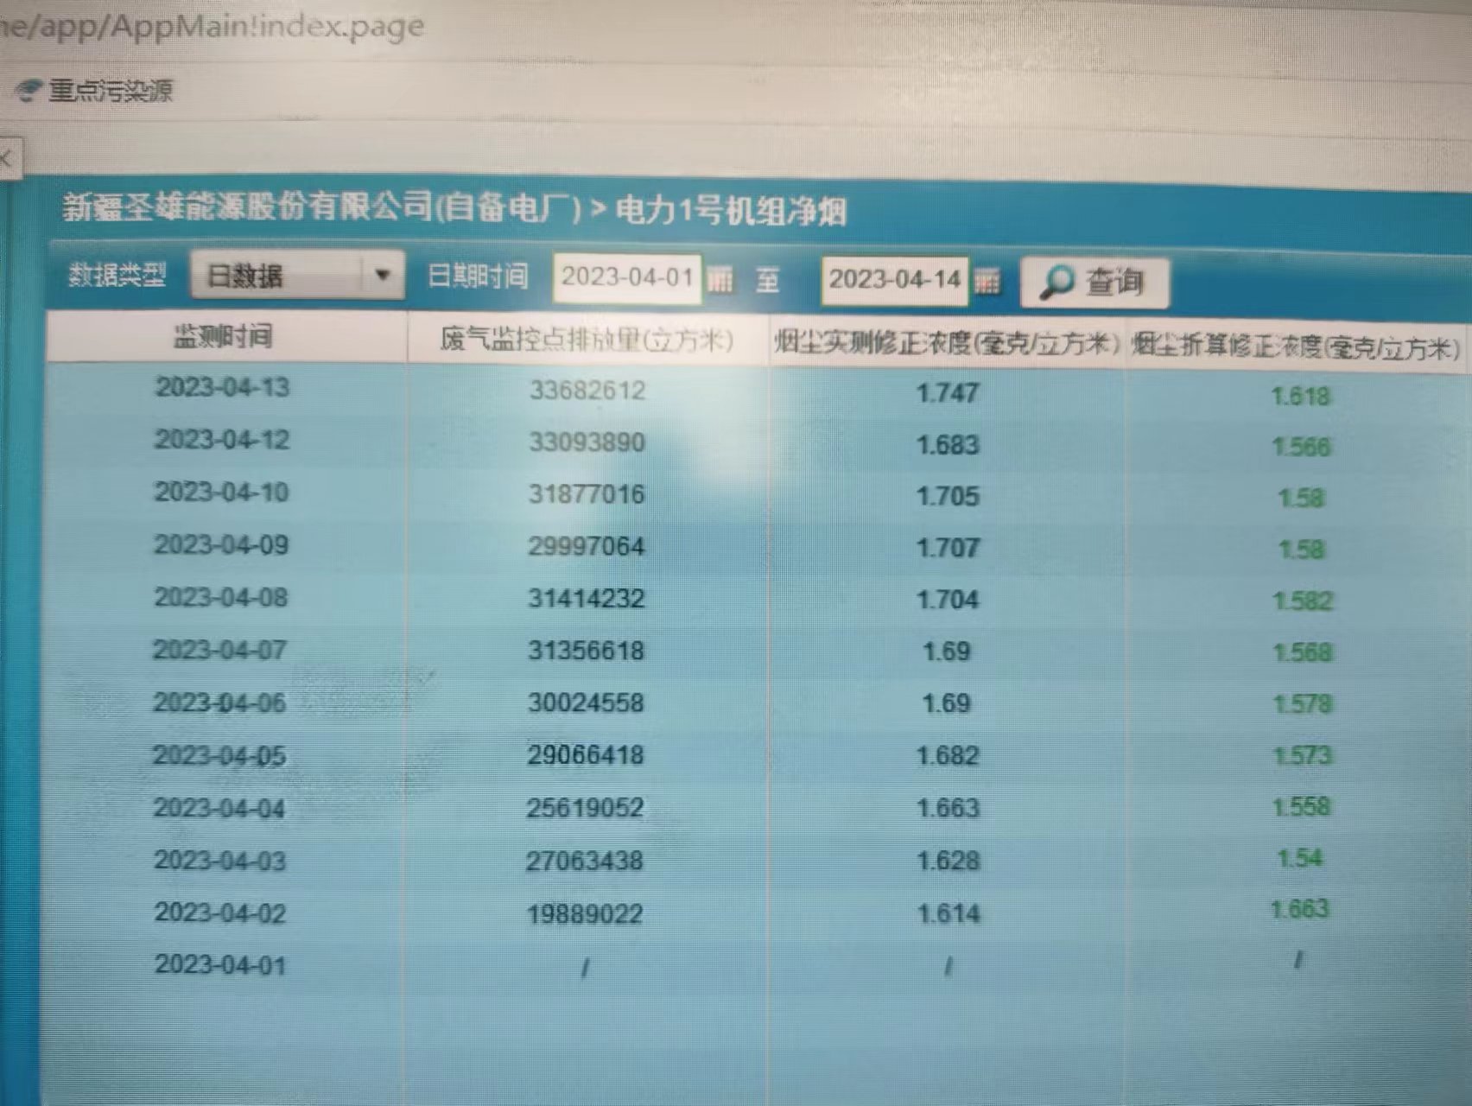Select the 2023-04-12 date cell
1472x1106 pixels.
tap(222, 440)
